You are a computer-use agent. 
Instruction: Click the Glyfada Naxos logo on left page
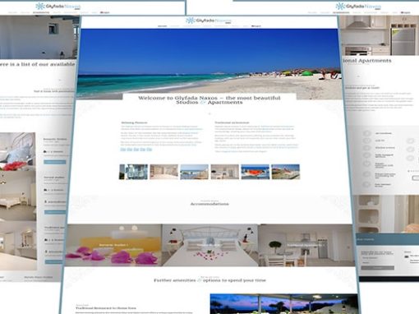pos(58,7)
